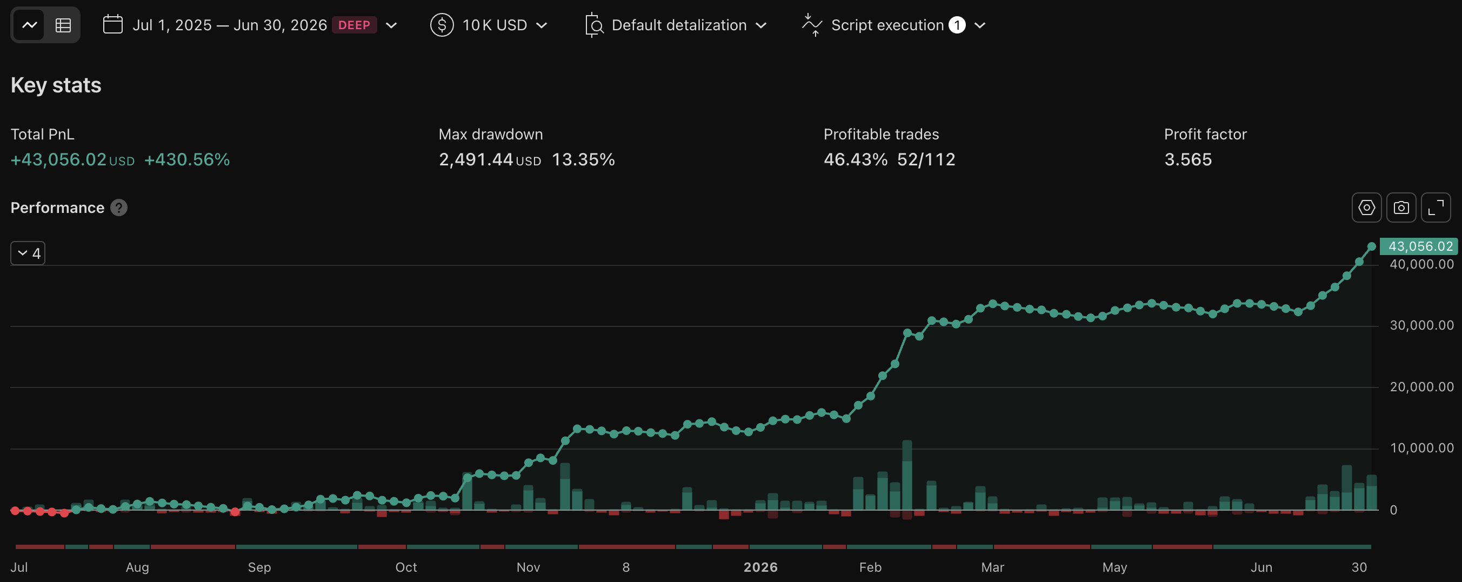Viewport: 1462px width, 582px height.
Task: Click Profit factor value 3.565
Action: pyautogui.click(x=1188, y=159)
